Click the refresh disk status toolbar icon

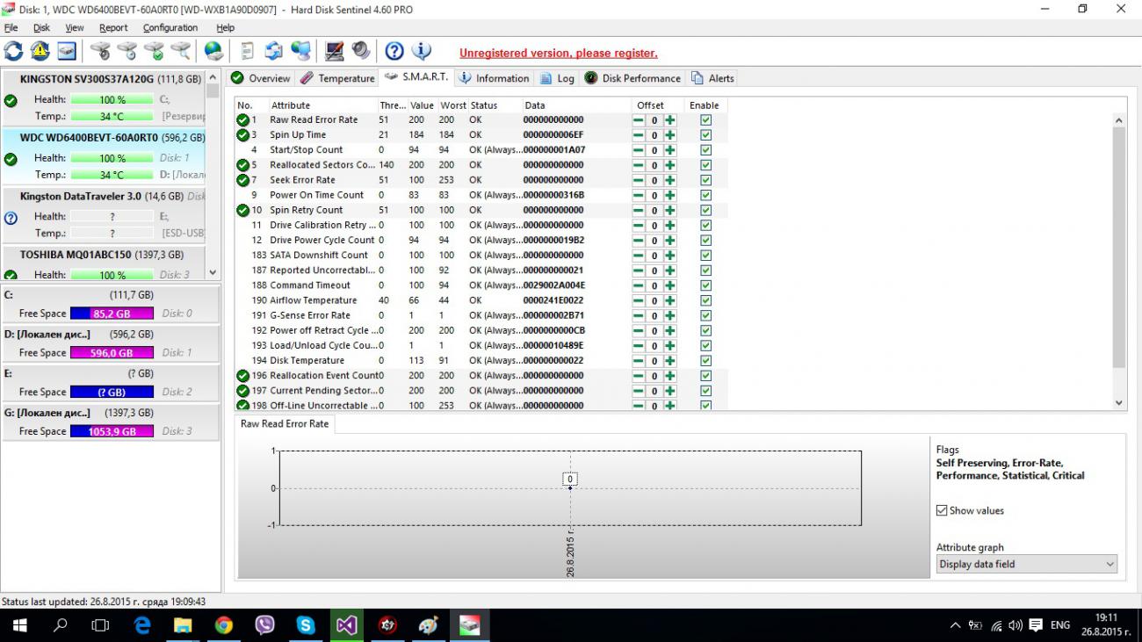pyautogui.click(x=14, y=51)
